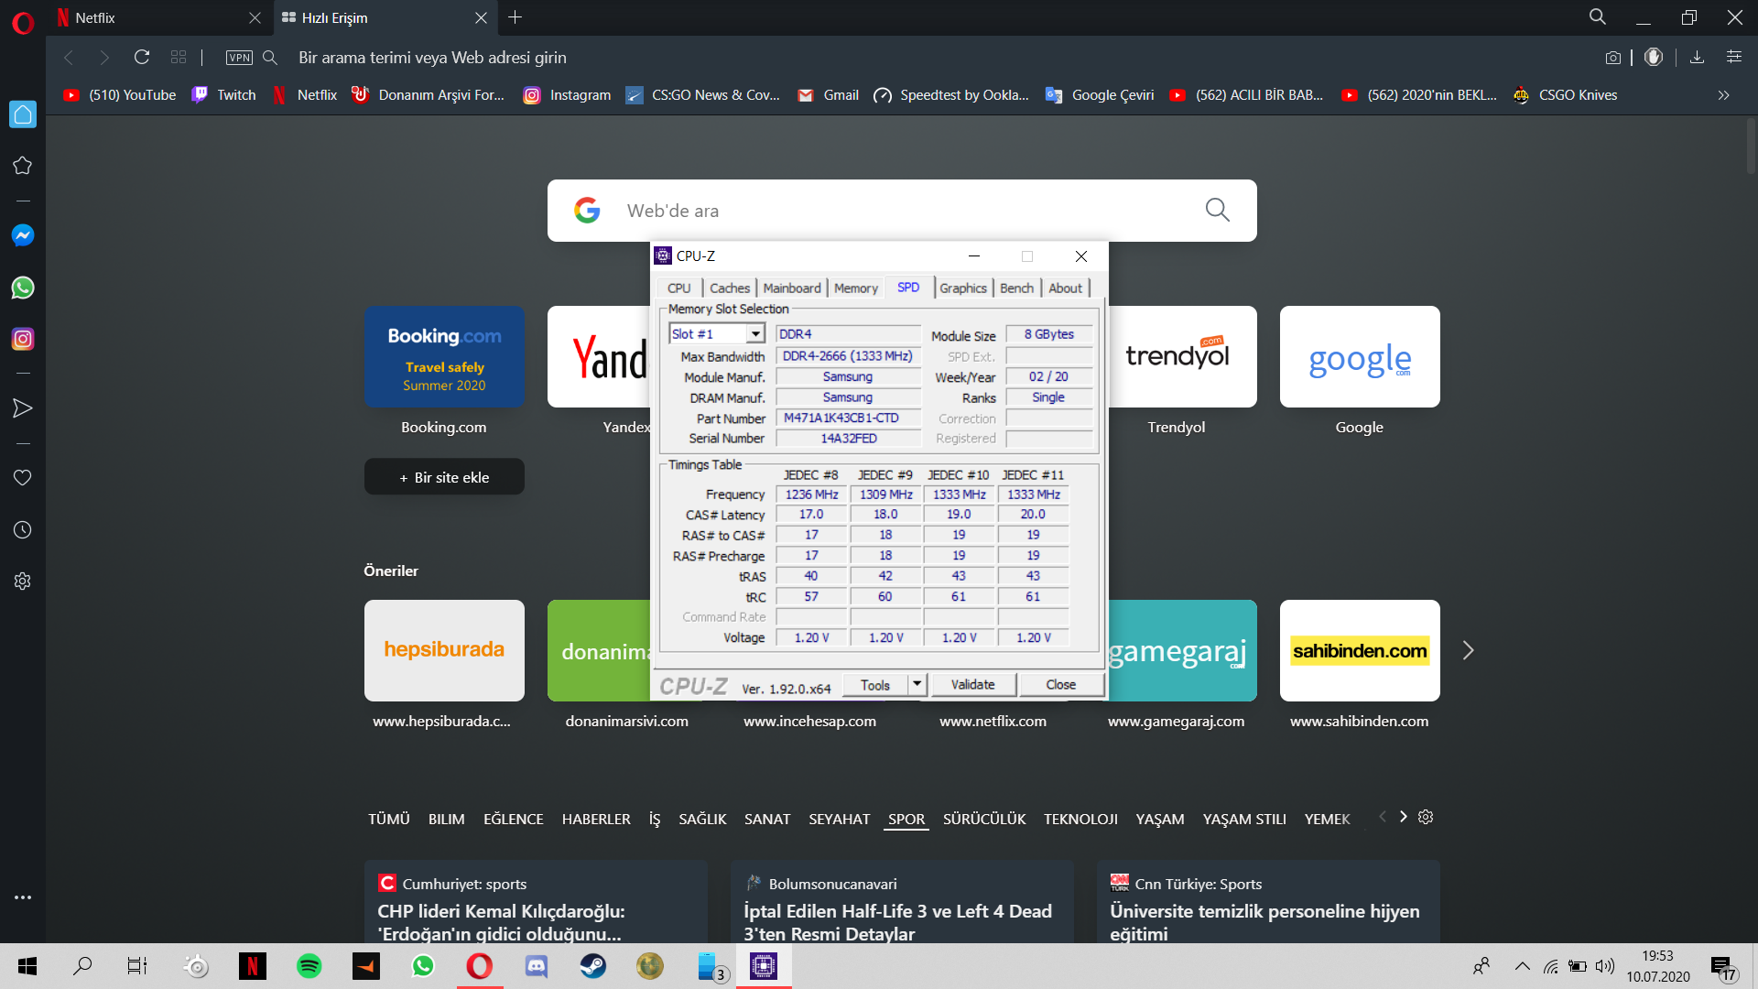This screenshot has height=989, width=1758.
Task: Reload the current page
Action: click(x=141, y=57)
